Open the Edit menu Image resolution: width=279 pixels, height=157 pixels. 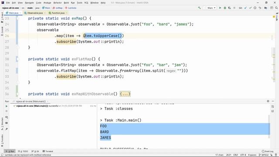click(x=14, y=3)
